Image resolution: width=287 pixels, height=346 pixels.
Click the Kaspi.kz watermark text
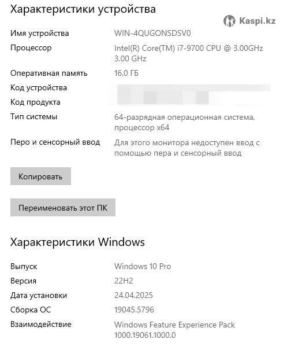point(258,21)
